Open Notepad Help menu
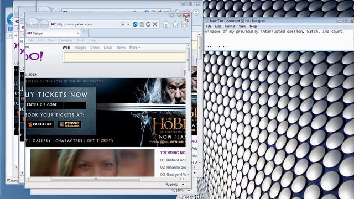The height and width of the screenshot is (199, 354). (253, 27)
